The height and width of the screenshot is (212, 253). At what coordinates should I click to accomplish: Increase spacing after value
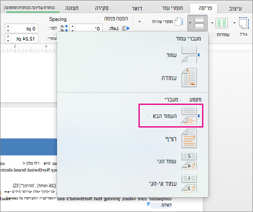[x=8, y=36]
